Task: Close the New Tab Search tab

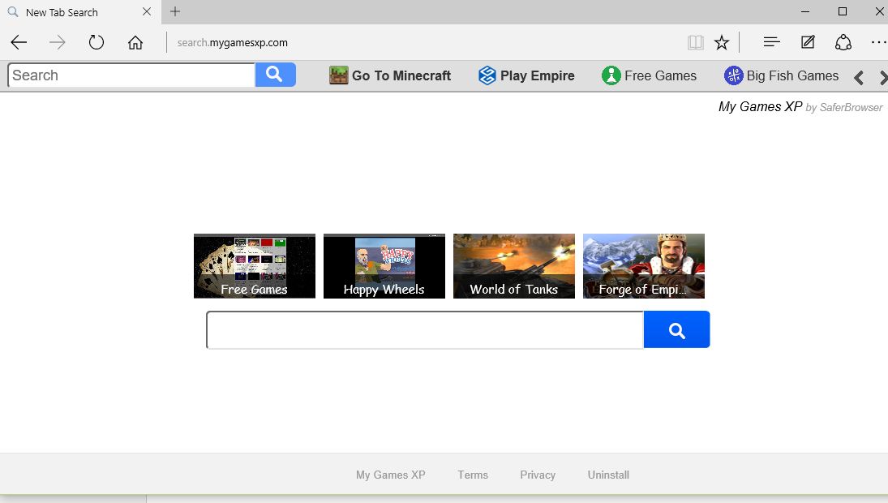Action: click(x=147, y=11)
